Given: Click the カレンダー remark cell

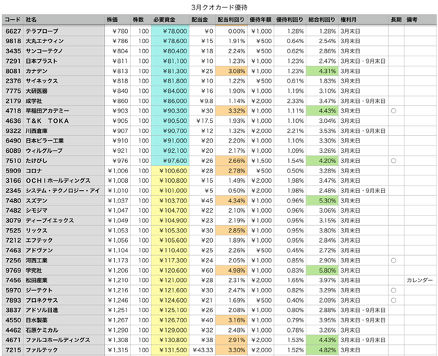Looking at the screenshot, I should pyautogui.click(x=420, y=280).
